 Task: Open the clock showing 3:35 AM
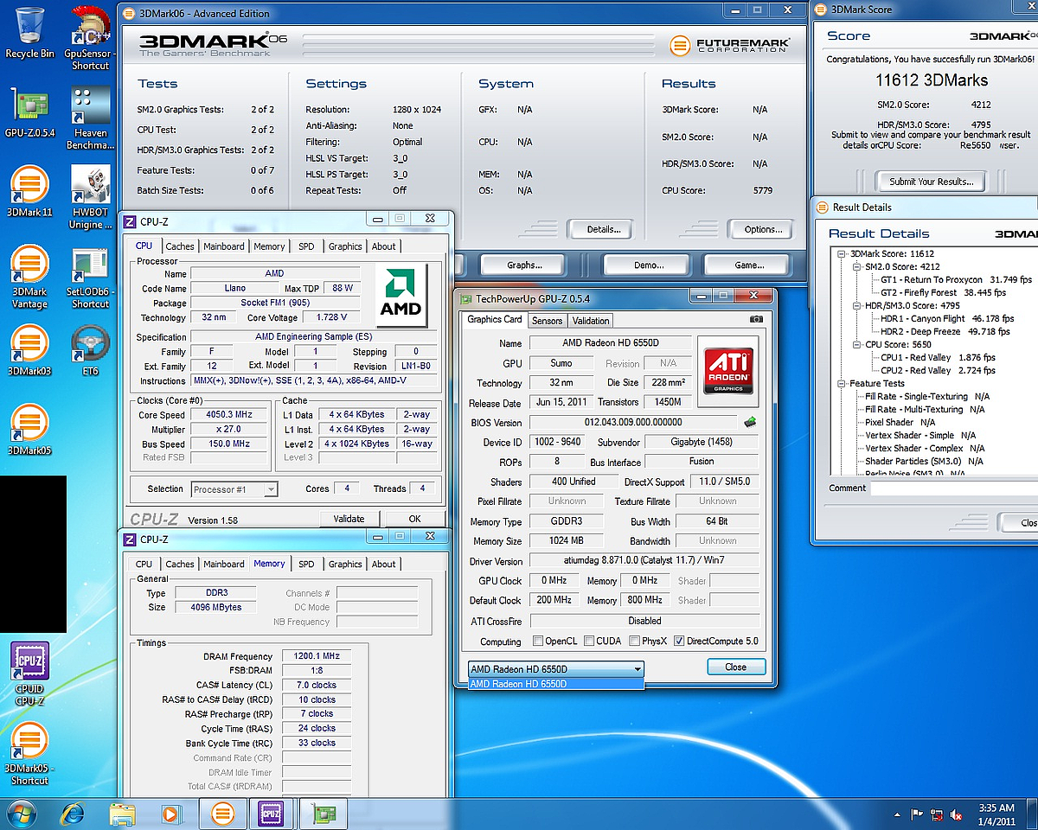pos(996,814)
